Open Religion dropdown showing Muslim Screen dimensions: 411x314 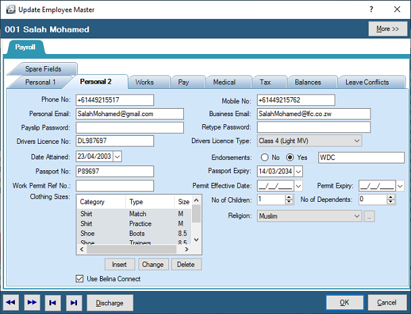point(310,216)
